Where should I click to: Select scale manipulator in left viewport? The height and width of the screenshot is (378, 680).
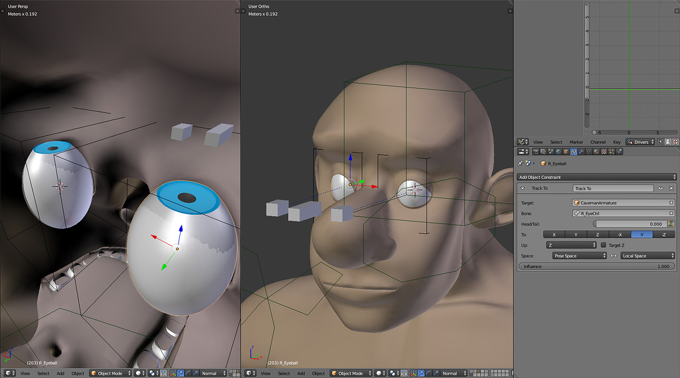[x=195, y=373]
